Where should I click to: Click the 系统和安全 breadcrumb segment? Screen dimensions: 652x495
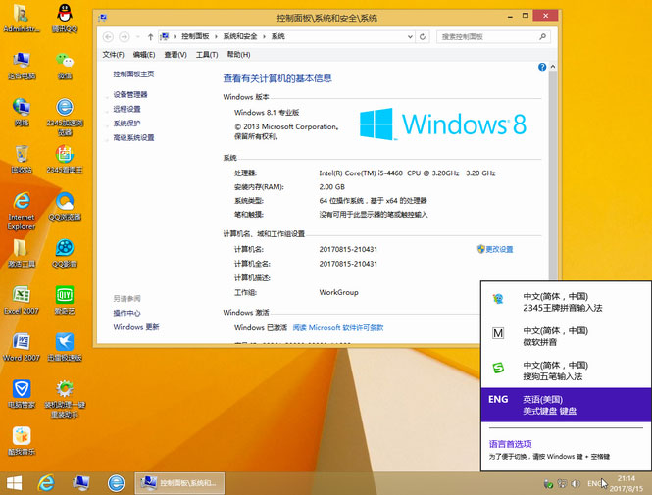point(240,36)
